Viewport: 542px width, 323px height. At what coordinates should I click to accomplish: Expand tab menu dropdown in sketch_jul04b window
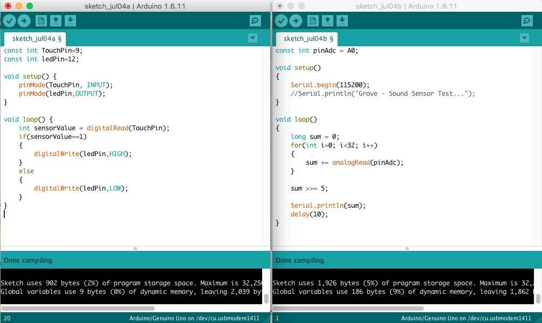tap(524, 38)
